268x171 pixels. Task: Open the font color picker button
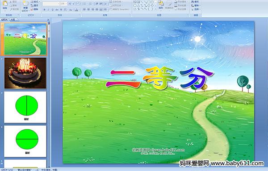[x=76, y=10]
